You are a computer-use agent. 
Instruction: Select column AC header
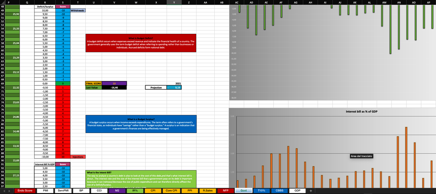[237, 2]
